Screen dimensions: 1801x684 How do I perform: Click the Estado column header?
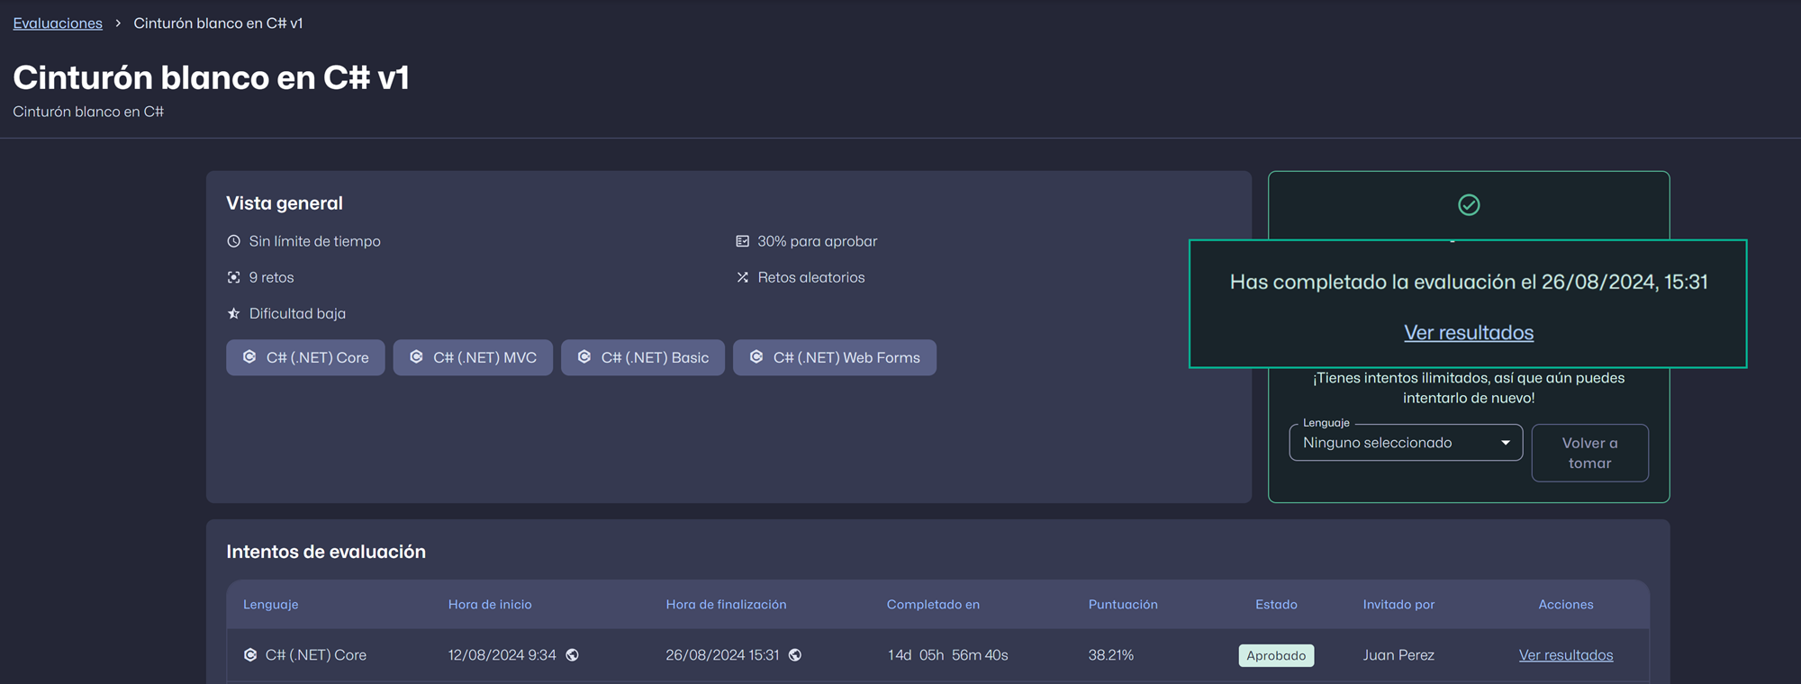1276,605
